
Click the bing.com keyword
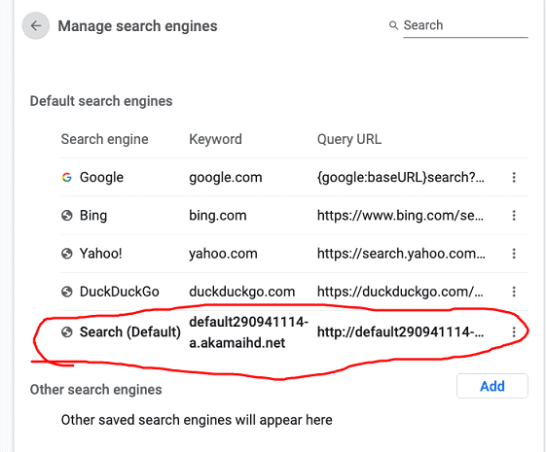coord(218,215)
